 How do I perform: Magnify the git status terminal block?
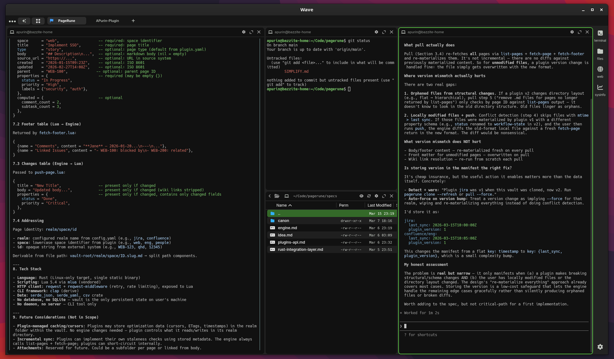(383, 32)
